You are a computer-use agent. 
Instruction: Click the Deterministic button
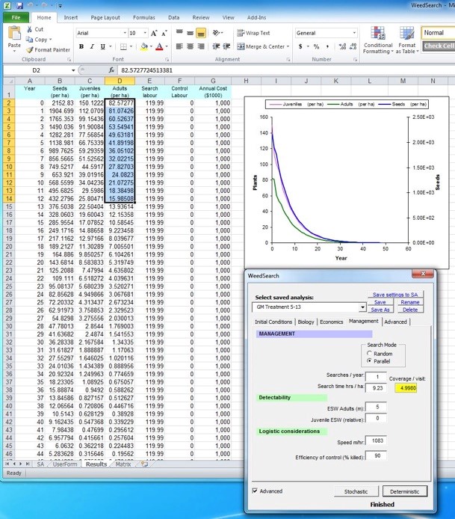point(405,491)
